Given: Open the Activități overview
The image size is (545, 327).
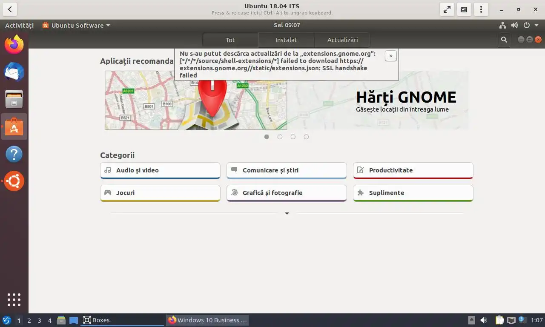Looking at the screenshot, I should tap(19, 25).
